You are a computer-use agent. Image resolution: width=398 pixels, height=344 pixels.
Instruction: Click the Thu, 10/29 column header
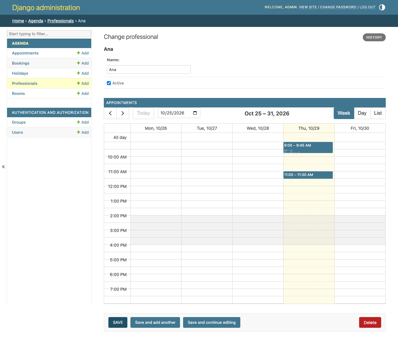[x=309, y=128]
